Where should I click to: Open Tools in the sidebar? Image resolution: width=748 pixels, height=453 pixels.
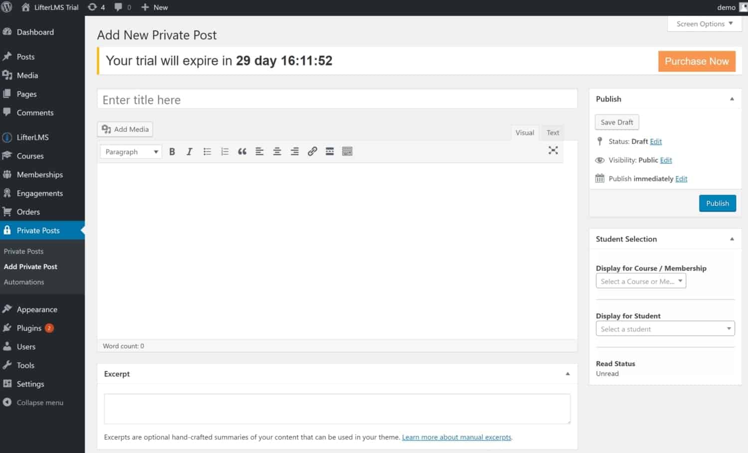[42, 366]
